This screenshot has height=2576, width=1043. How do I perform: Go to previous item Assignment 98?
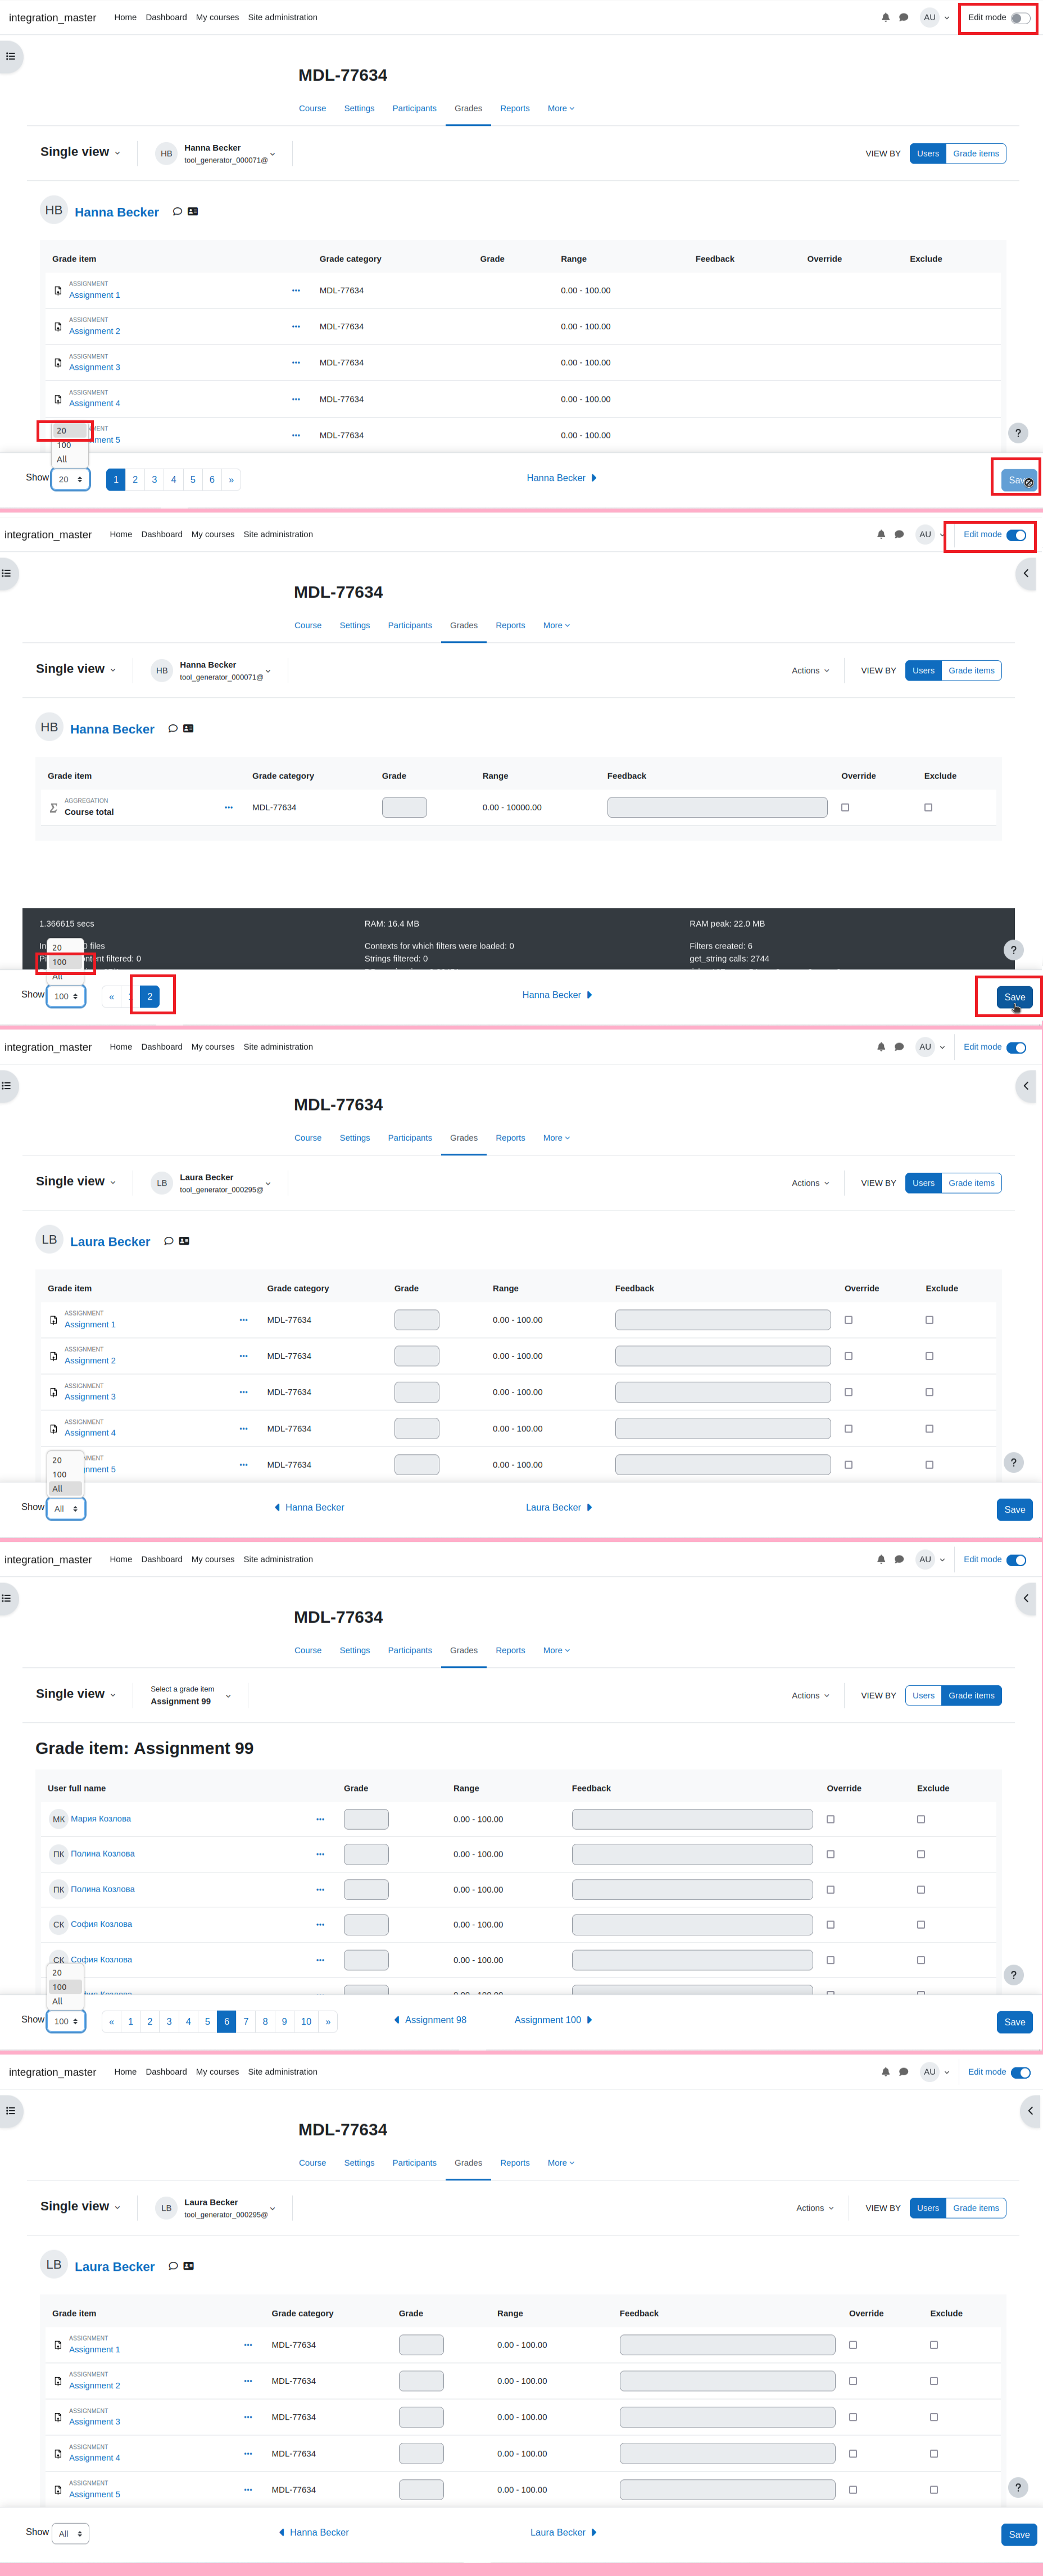pyautogui.click(x=430, y=2020)
